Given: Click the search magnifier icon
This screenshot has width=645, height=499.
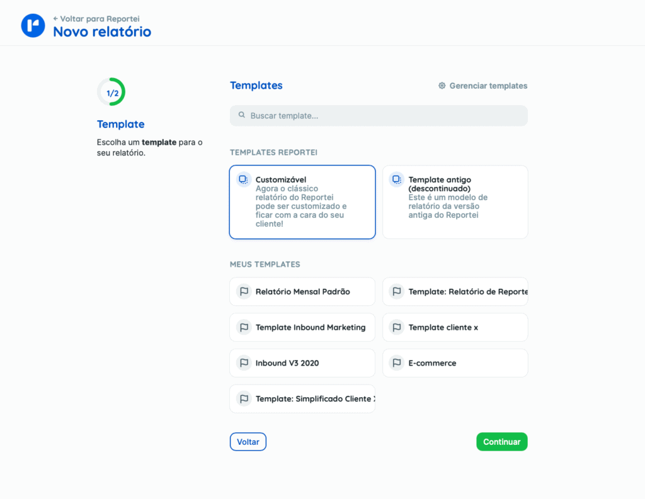Looking at the screenshot, I should tap(242, 115).
